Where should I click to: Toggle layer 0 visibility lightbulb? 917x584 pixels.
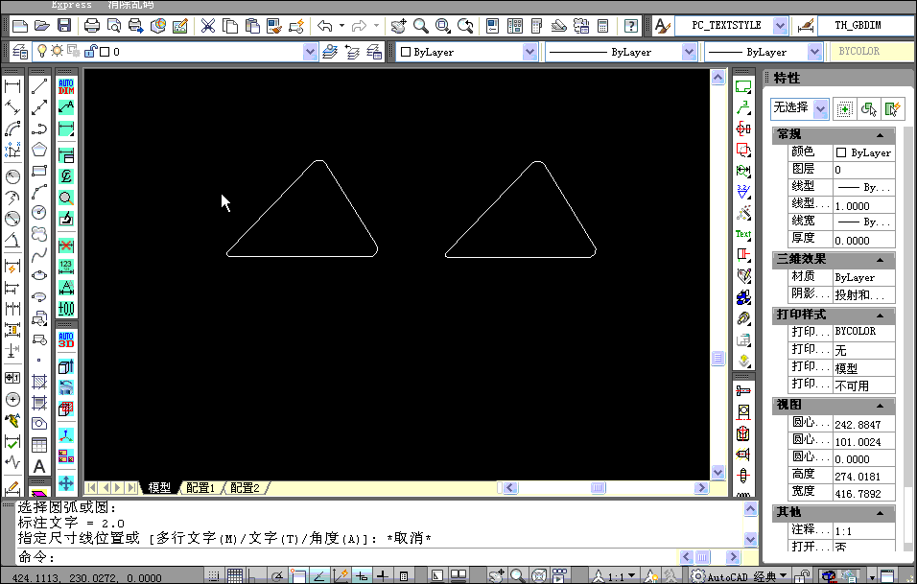(40, 52)
